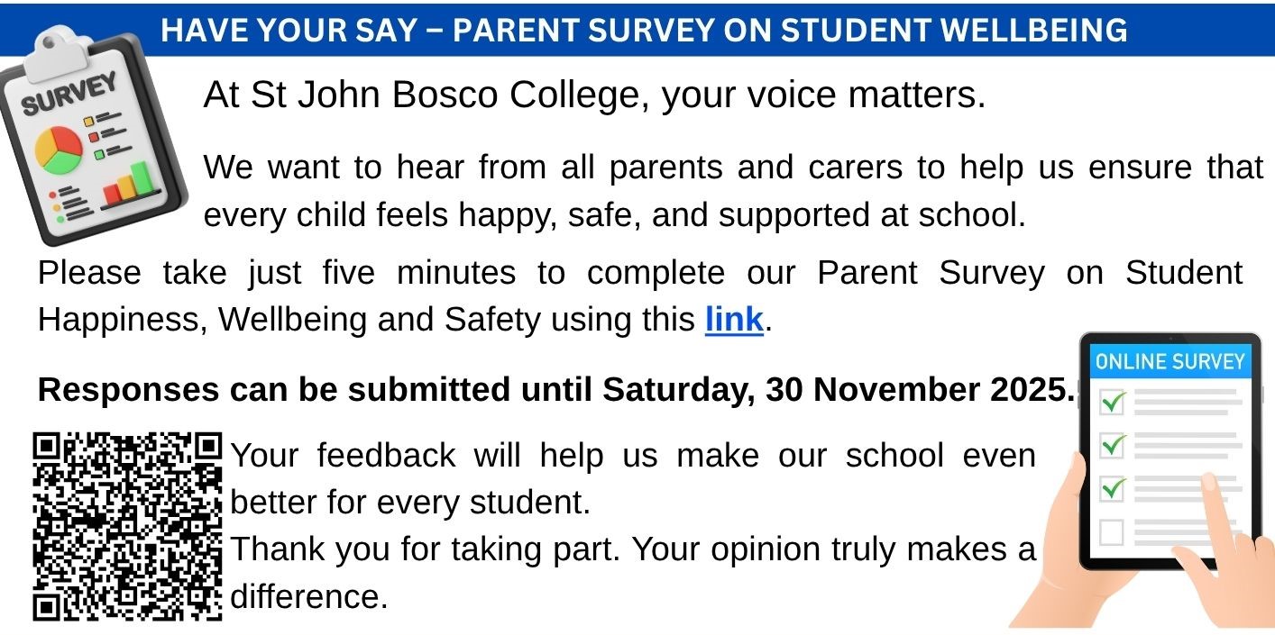Toggle the third checked box on tablet
The height and width of the screenshot is (635, 1275).
click(x=1113, y=488)
